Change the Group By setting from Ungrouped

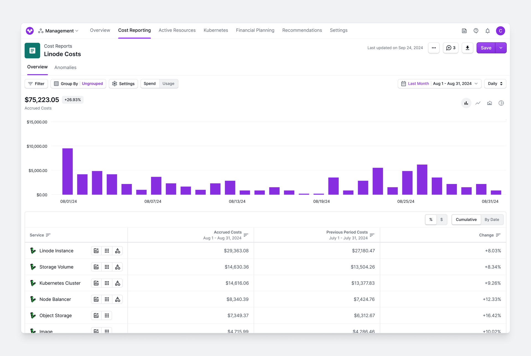click(92, 84)
